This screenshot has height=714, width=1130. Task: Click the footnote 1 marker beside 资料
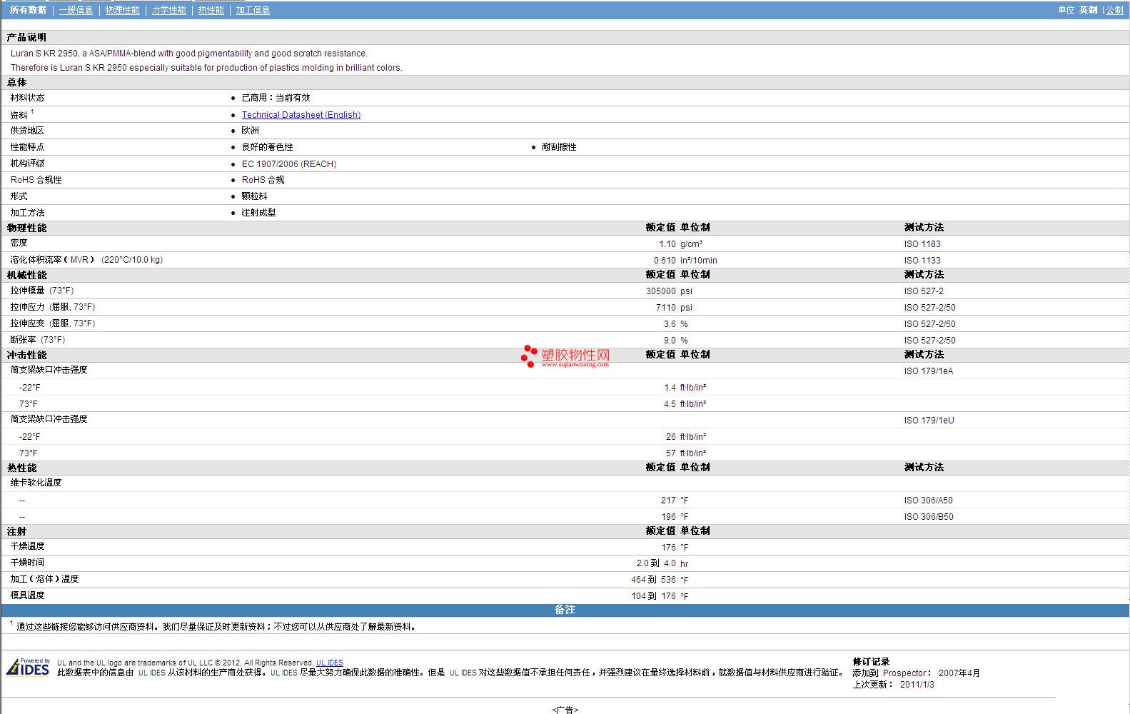[x=32, y=112]
